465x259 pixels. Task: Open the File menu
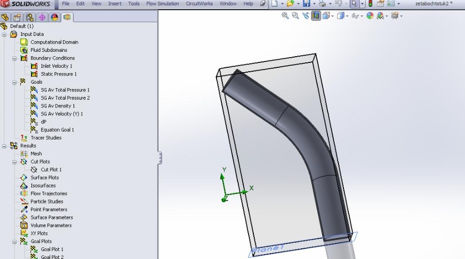[x=65, y=3]
